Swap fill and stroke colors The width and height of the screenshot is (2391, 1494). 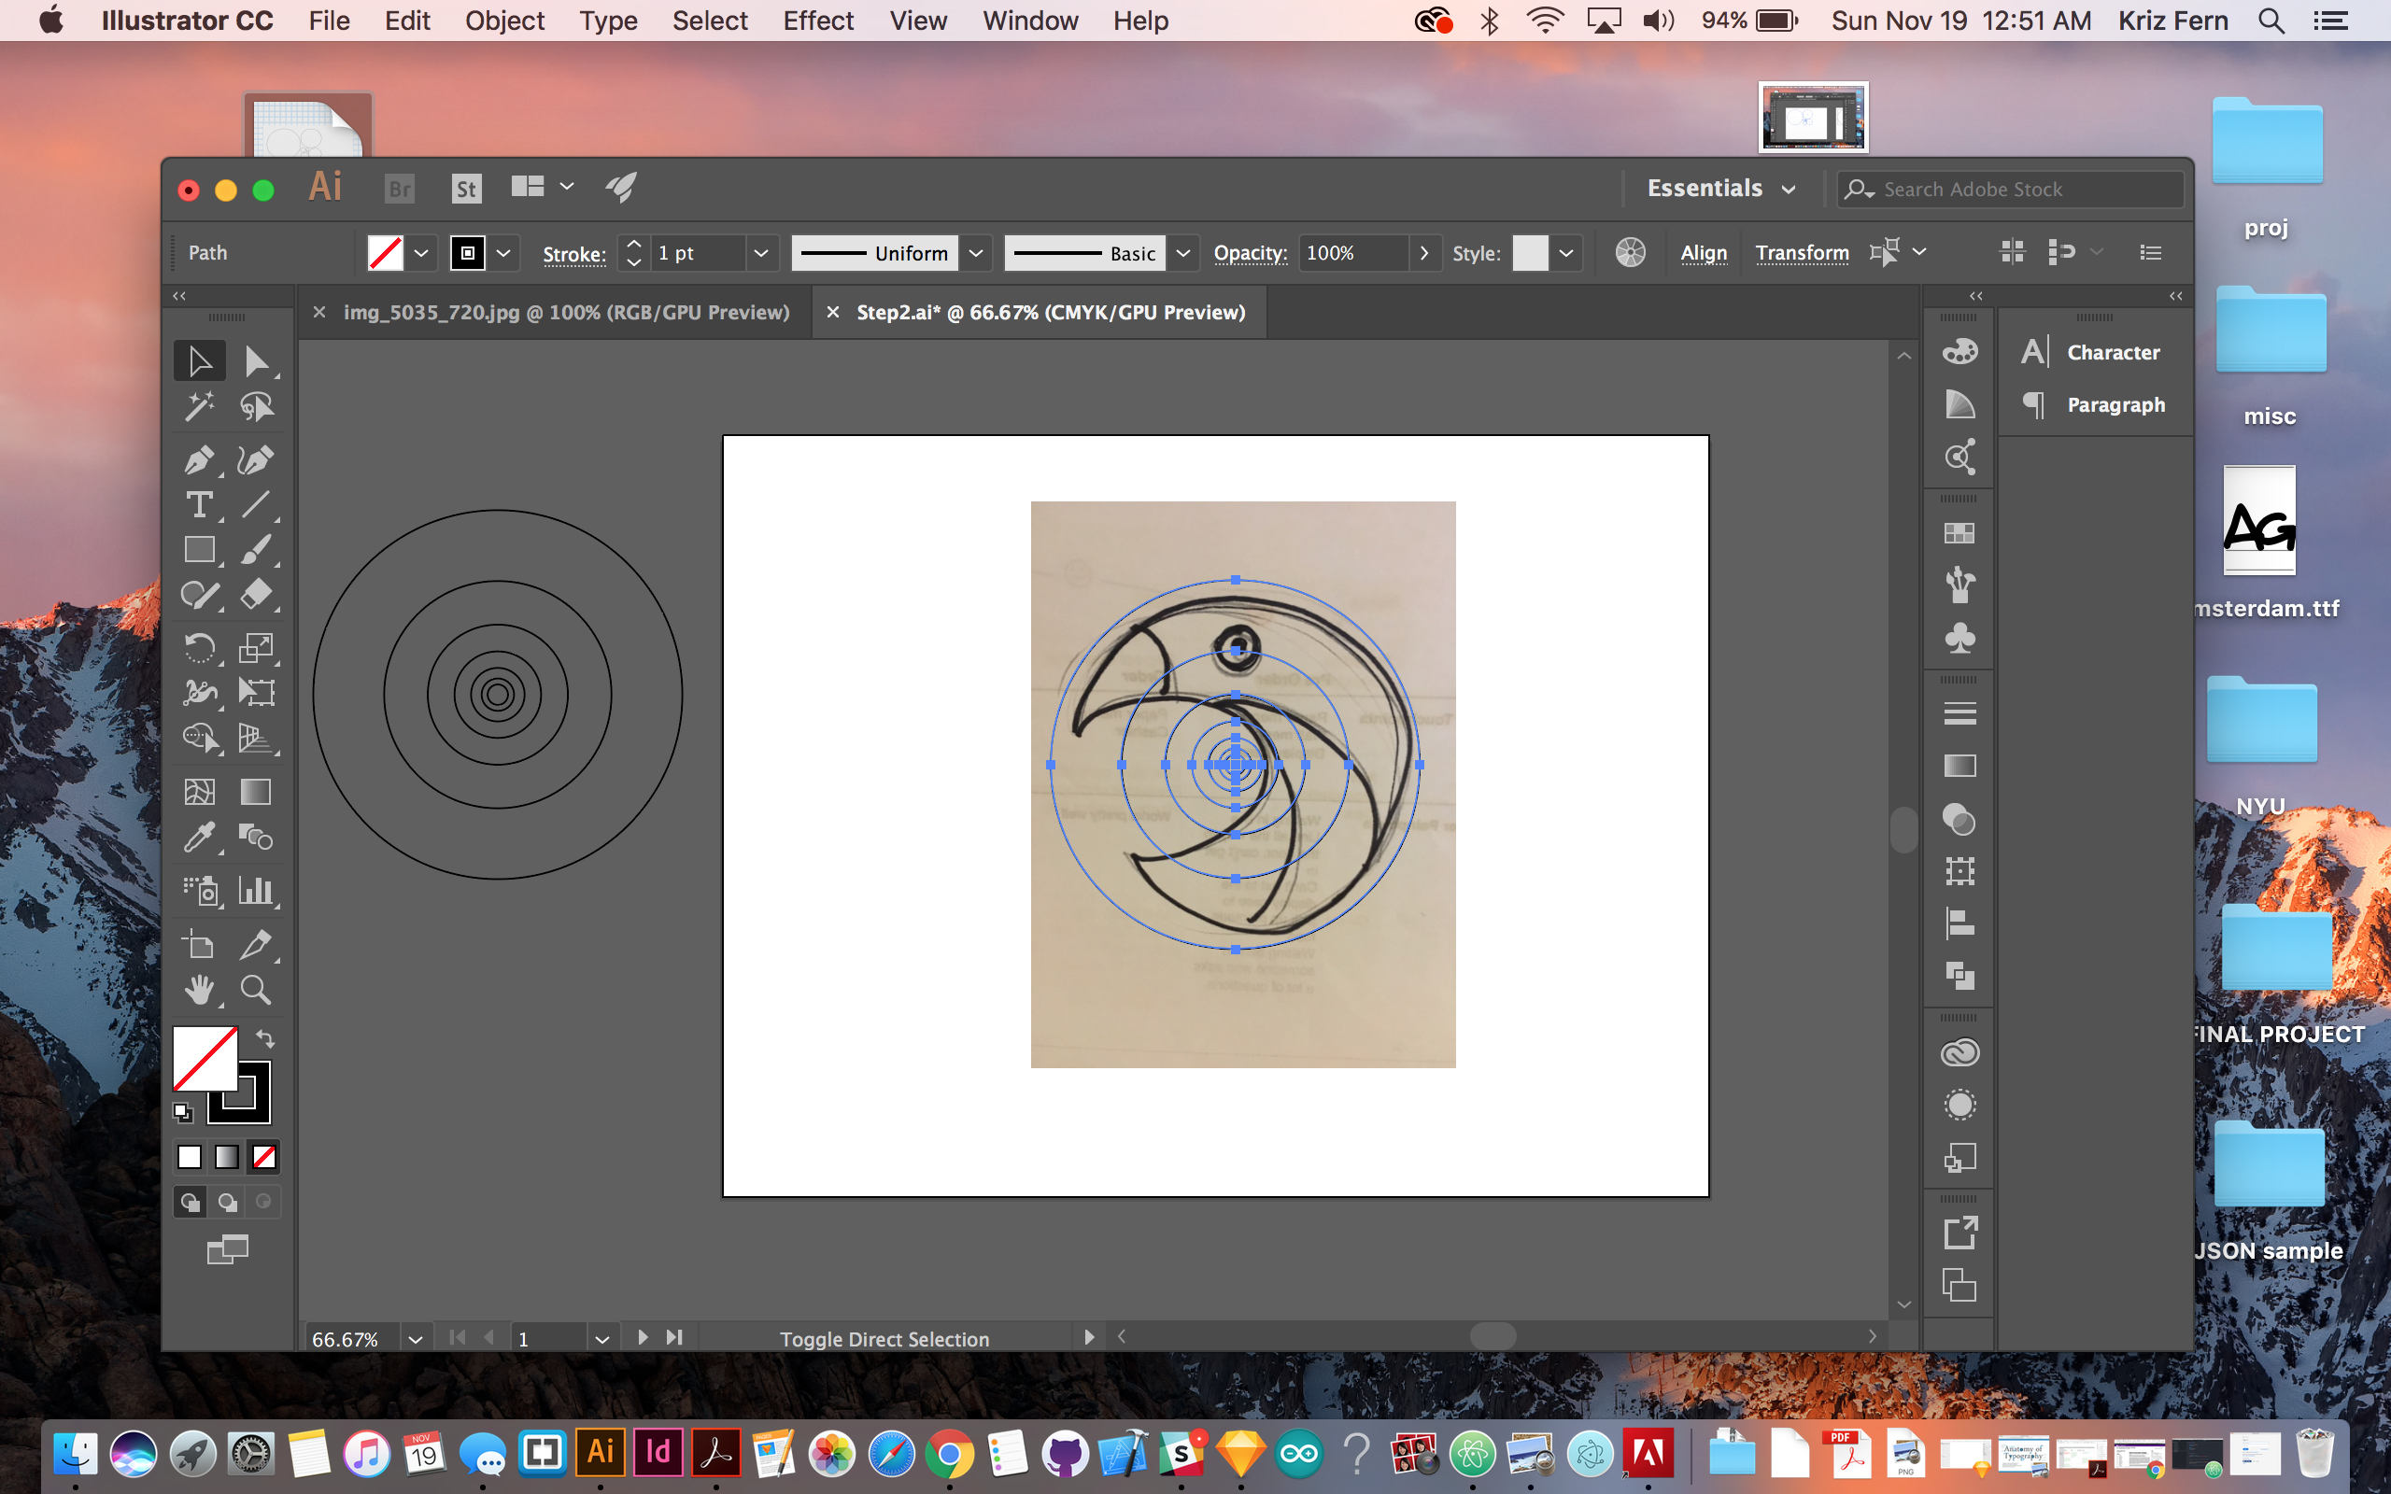click(x=265, y=1038)
